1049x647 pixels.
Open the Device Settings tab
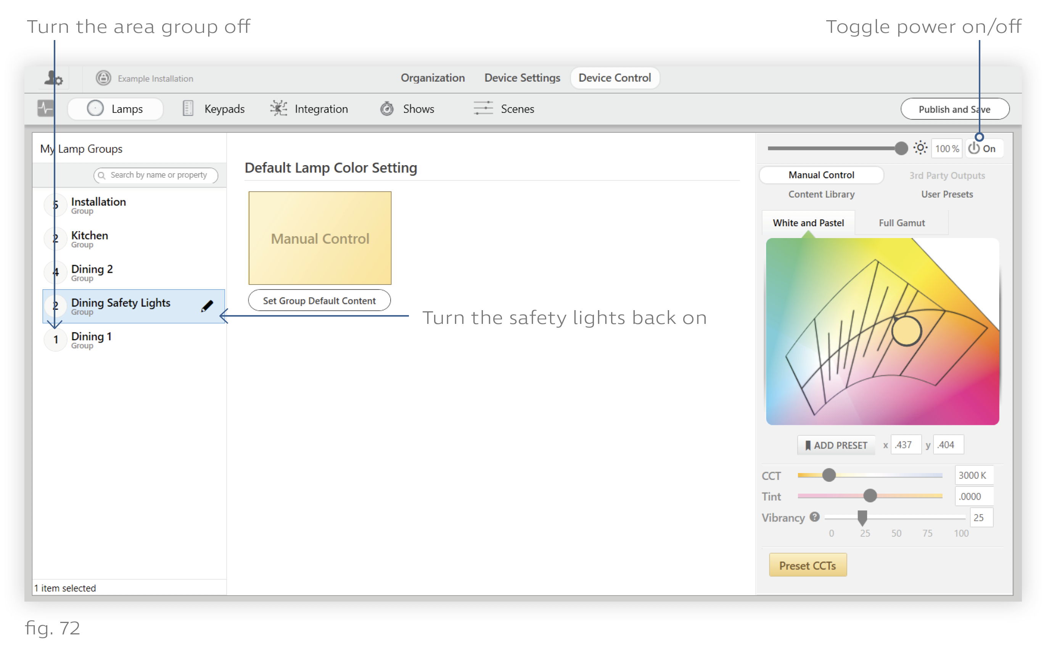tap(522, 78)
